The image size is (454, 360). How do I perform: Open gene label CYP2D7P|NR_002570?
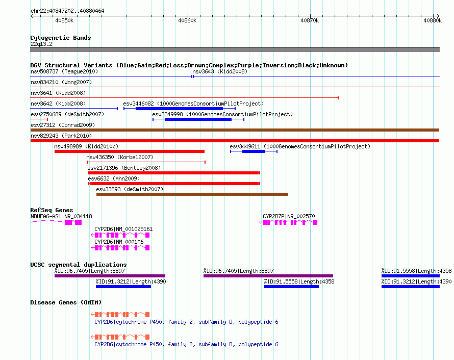(x=289, y=216)
